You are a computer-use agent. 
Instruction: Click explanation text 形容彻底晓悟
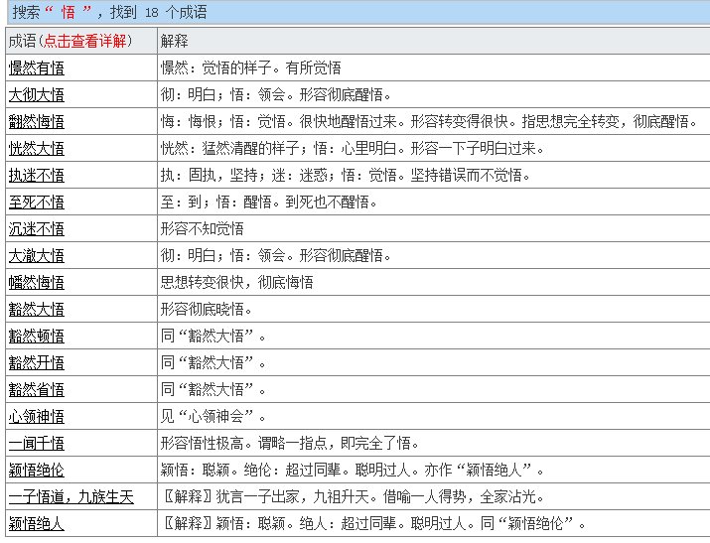[x=206, y=309]
